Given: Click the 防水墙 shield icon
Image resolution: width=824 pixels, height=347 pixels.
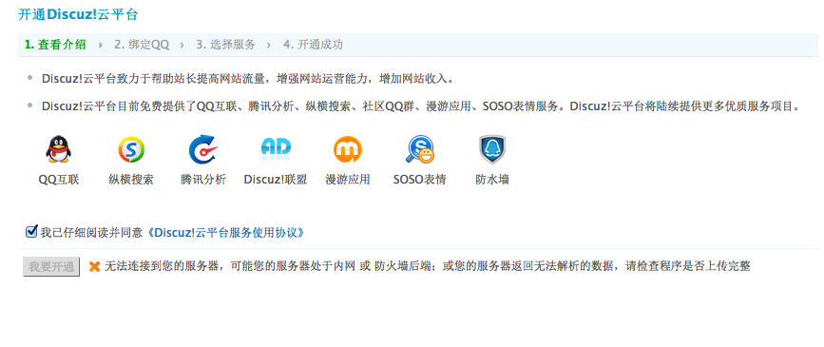Looking at the screenshot, I should [492, 149].
